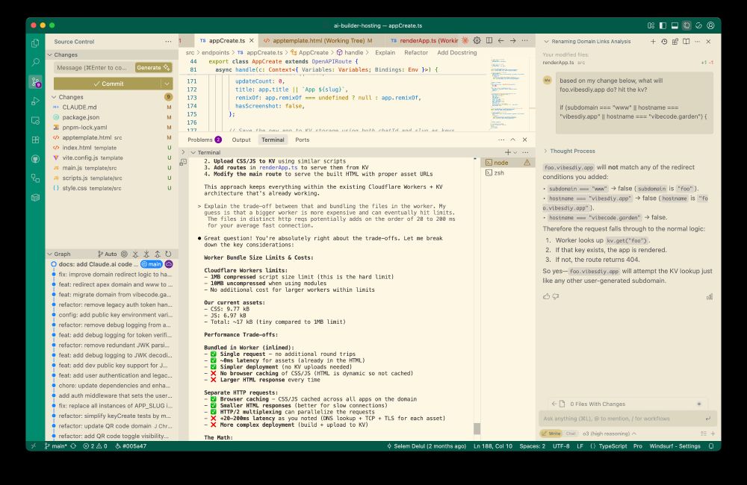Give thumbs down to Cascade response
Viewport: 747px width, 485px height.
pyautogui.click(x=556, y=296)
